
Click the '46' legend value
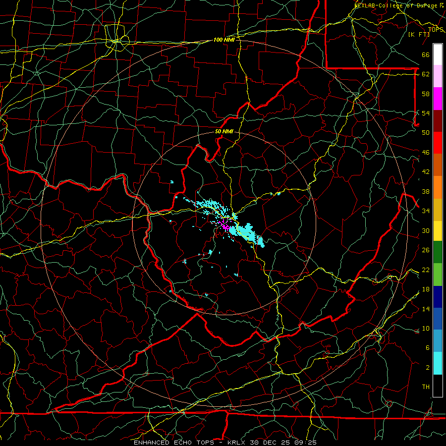(x=426, y=153)
